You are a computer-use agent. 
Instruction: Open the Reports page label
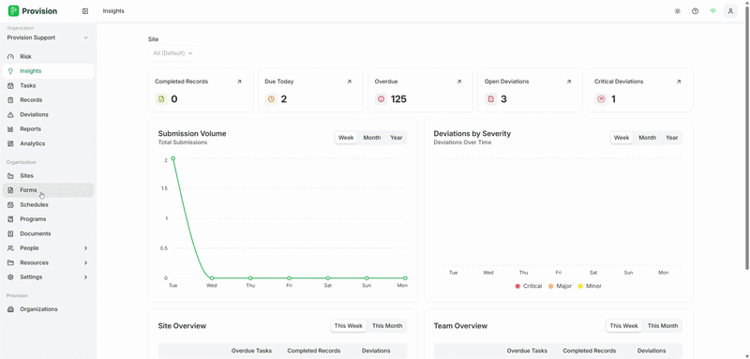click(31, 129)
